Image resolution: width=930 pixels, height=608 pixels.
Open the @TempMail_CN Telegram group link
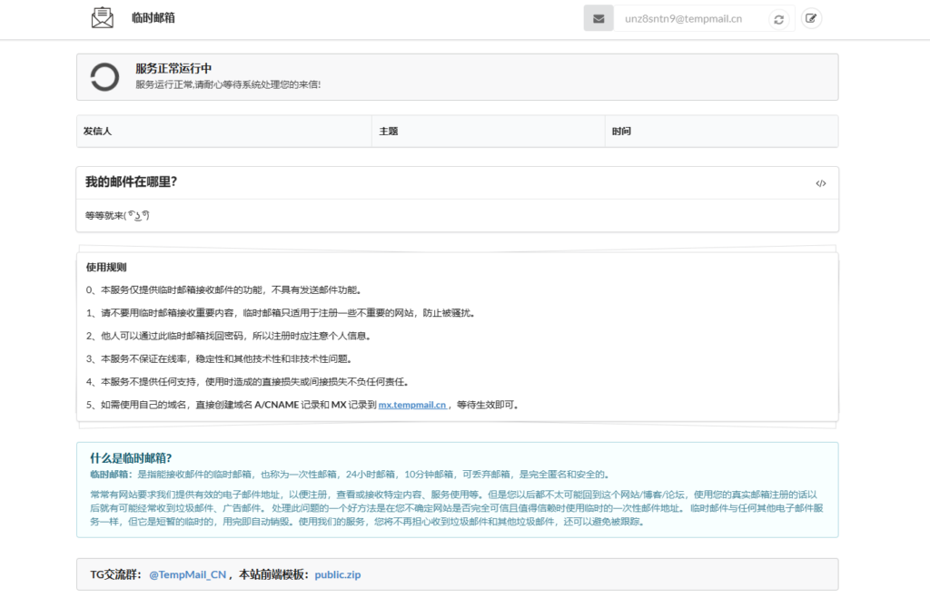(x=186, y=574)
